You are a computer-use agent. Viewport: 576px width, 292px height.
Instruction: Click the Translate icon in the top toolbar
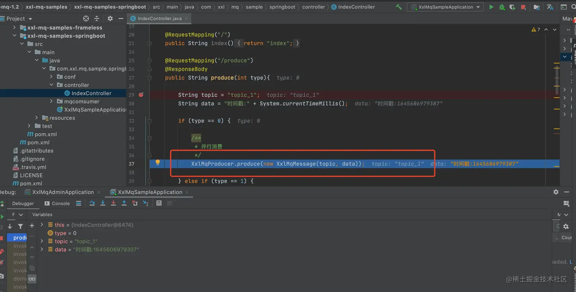[x=550, y=7]
